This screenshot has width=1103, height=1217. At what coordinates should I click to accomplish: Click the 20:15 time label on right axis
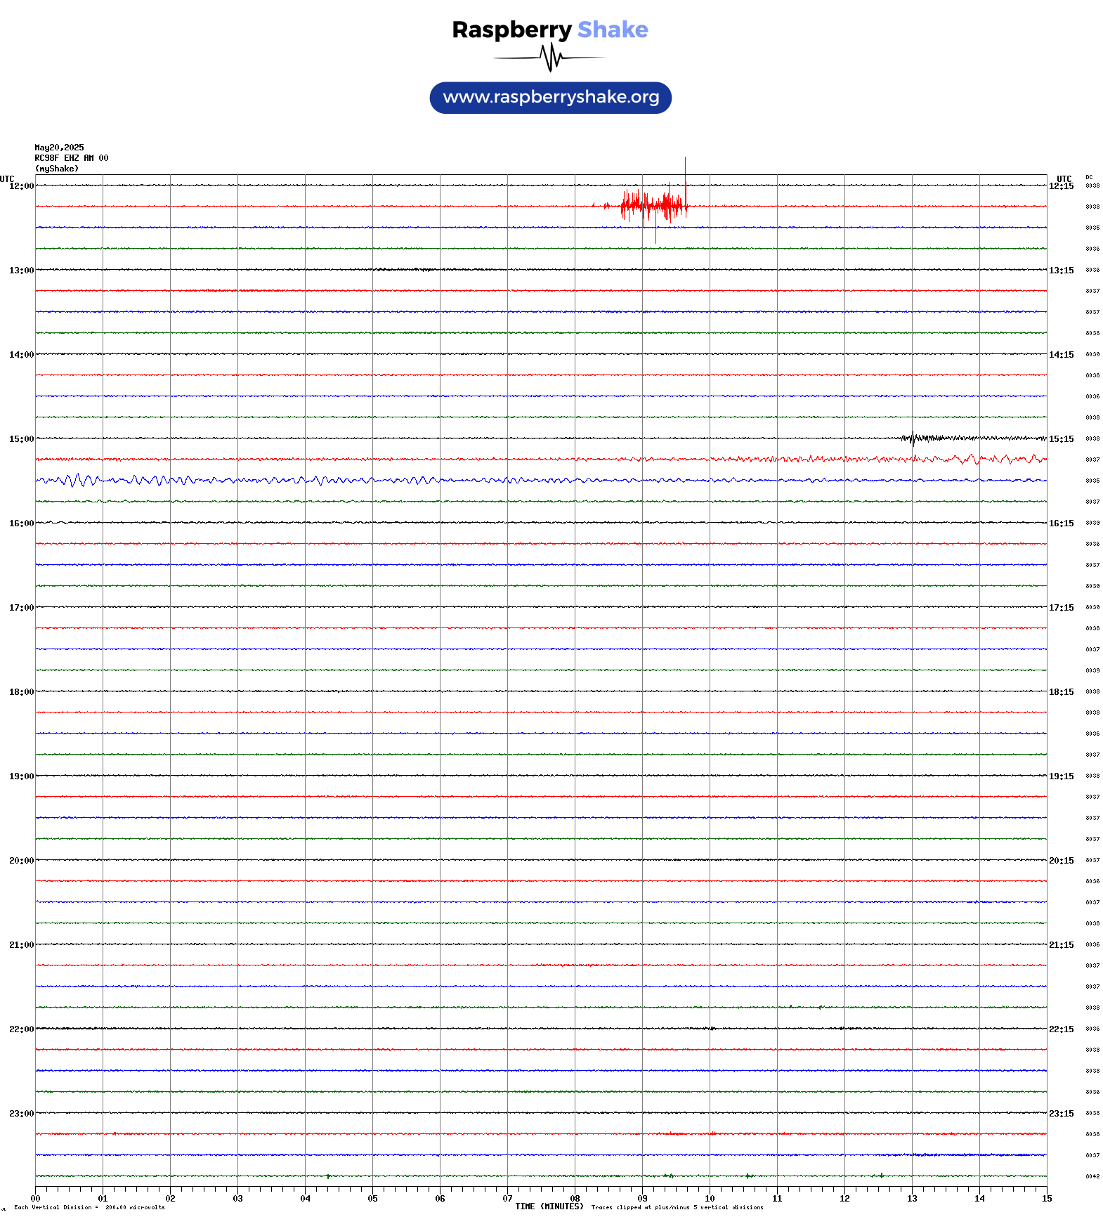[x=1061, y=861]
